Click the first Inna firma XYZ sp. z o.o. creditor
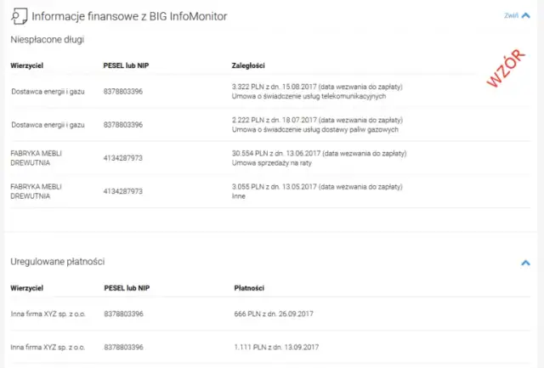 (x=48, y=314)
